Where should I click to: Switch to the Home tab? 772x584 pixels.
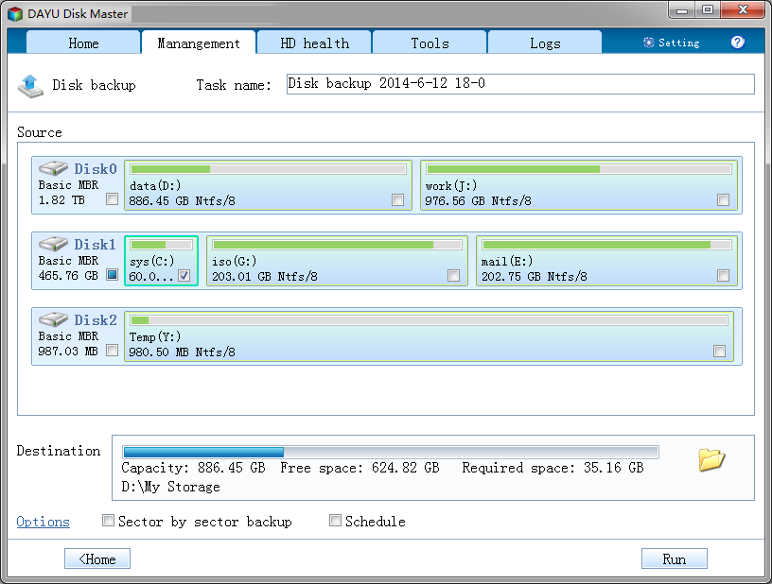click(83, 43)
